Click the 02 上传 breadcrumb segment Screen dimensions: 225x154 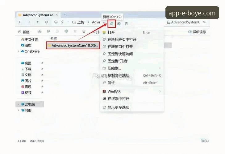pos(78,22)
